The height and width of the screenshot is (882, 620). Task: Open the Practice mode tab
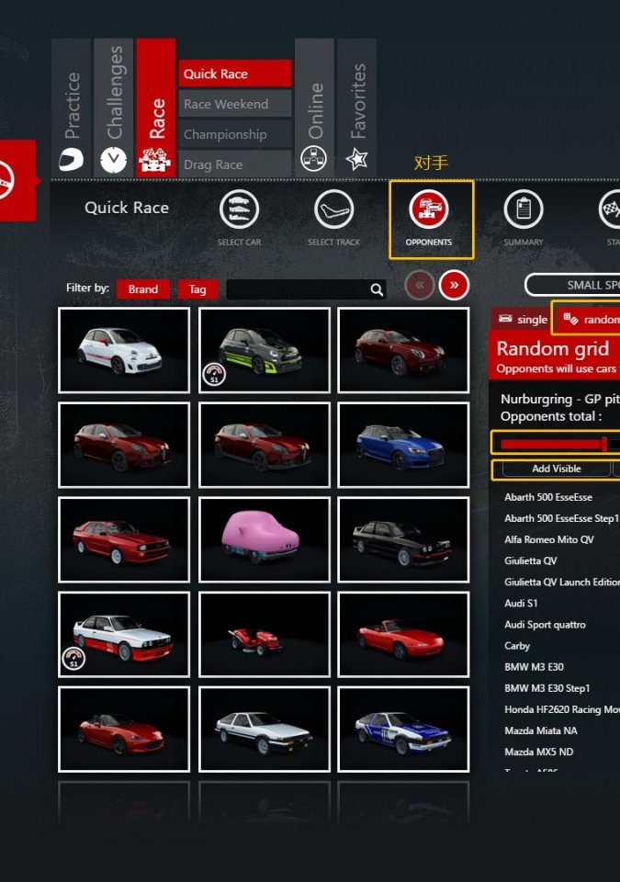tap(71, 107)
